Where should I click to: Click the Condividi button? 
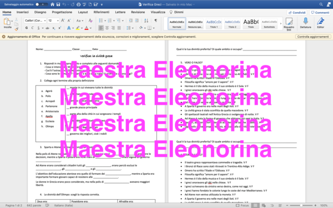pos(297,13)
